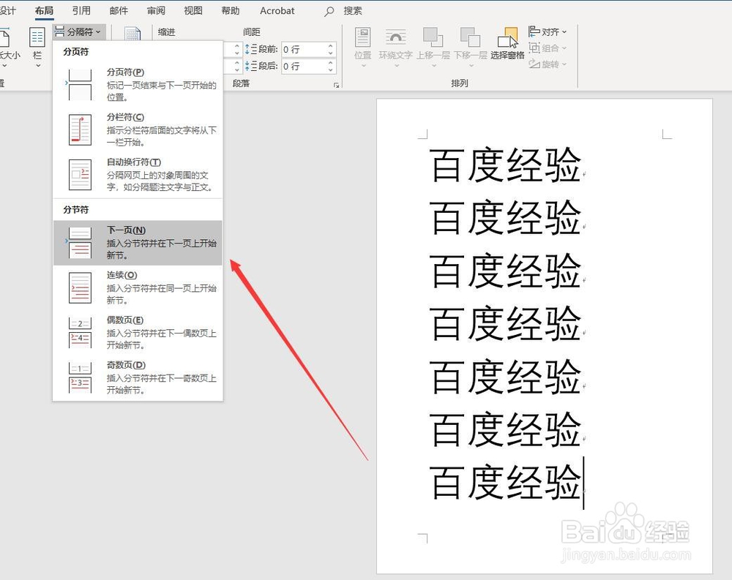Decrease 段前 spacing with down arrow
Screen dimensions: 732x580
point(331,53)
